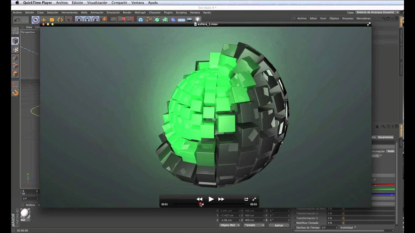
Task: Open Marcadores menu in object manager
Action: [363, 18]
